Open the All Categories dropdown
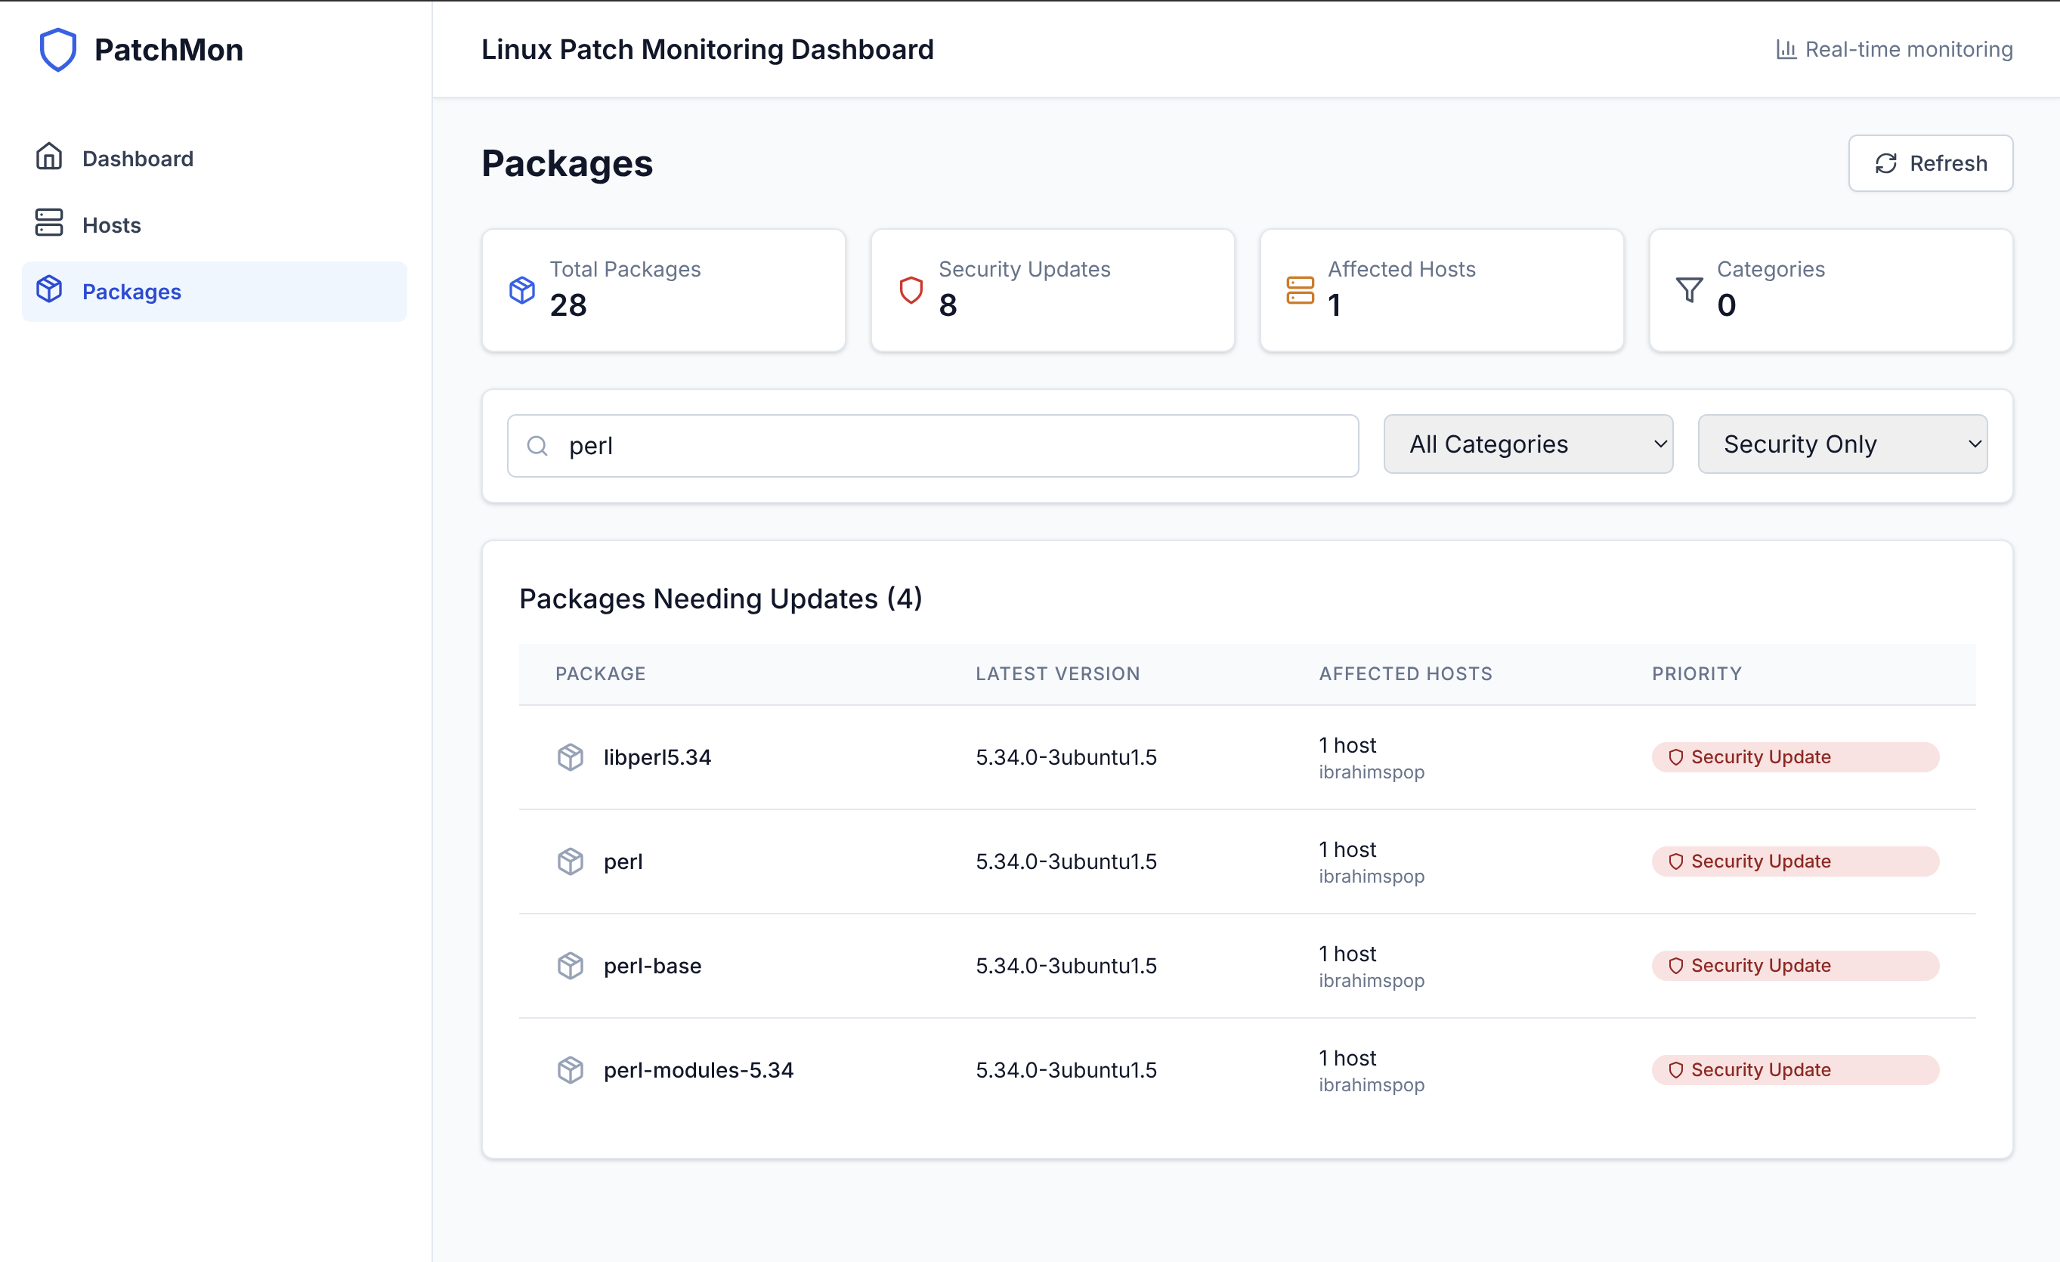 1528,444
